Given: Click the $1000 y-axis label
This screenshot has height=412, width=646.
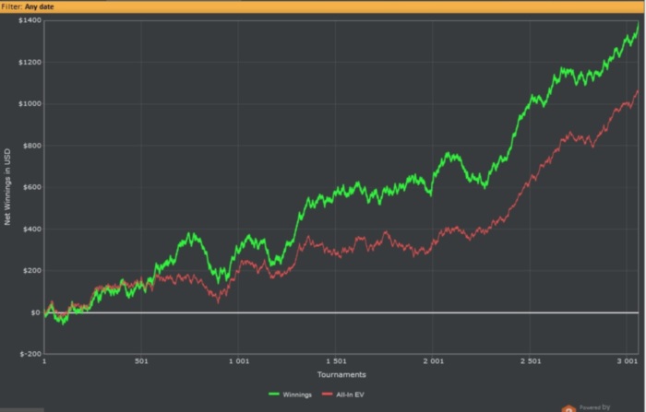Looking at the screenshot, I should pyautogui.click(x=30, y=104).
